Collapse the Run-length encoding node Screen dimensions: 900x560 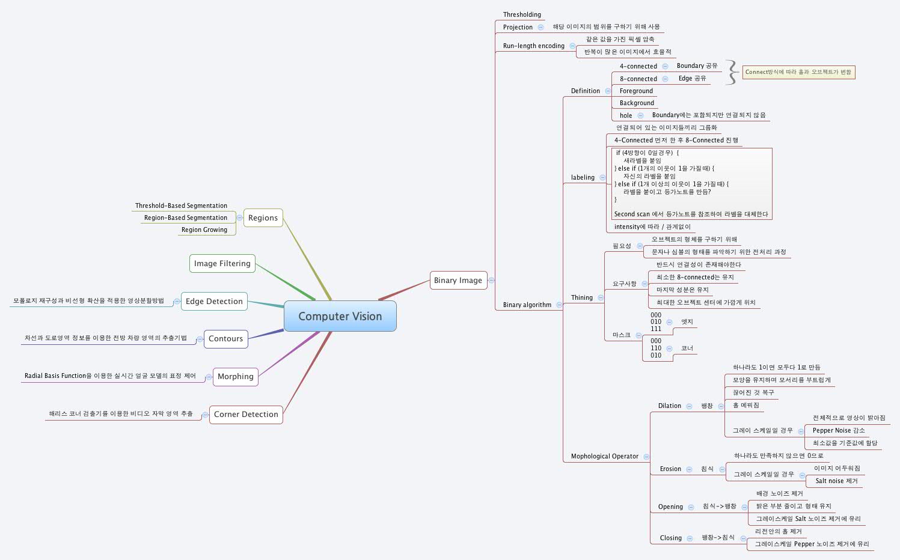click(x=572, y=46)
